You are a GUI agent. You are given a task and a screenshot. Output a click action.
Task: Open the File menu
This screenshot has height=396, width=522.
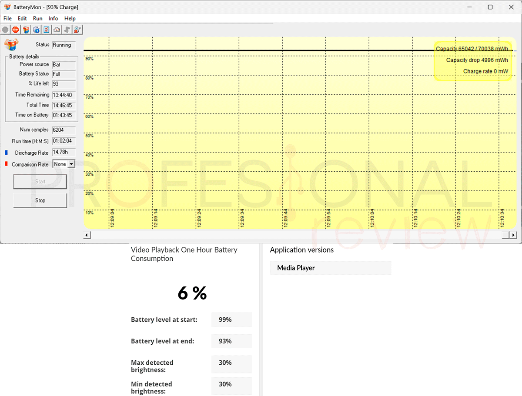[x=7, y=18]
